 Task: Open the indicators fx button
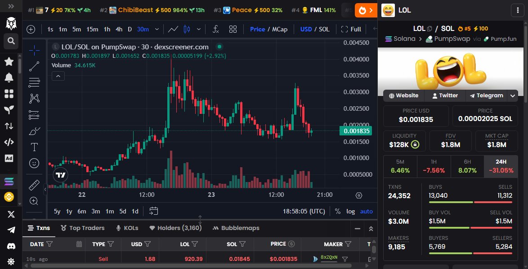(x=216, y=29)
